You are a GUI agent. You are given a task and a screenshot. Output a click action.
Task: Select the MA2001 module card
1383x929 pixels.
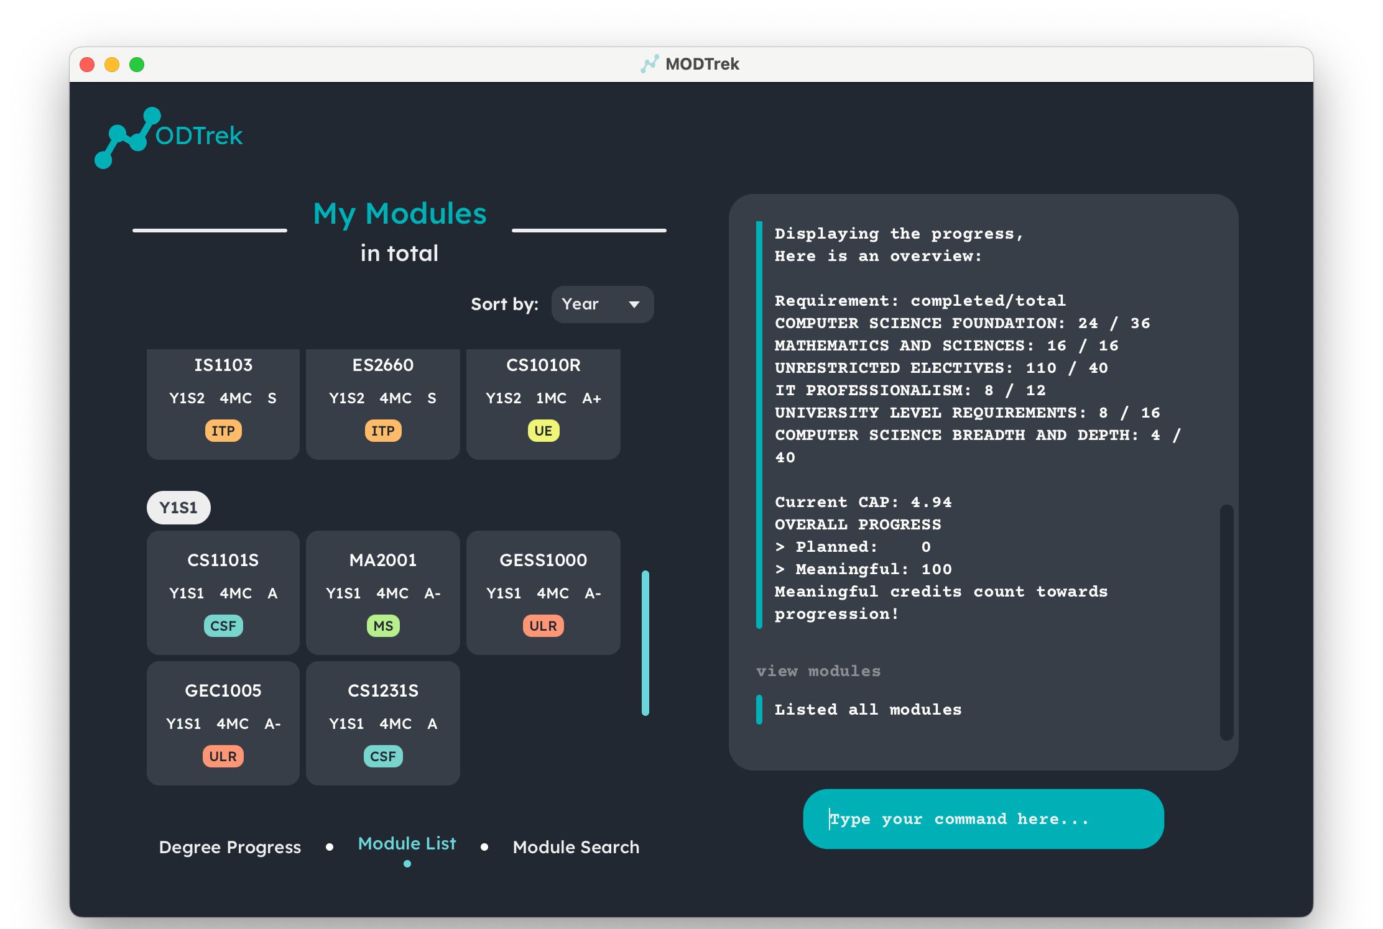(383, 592)
